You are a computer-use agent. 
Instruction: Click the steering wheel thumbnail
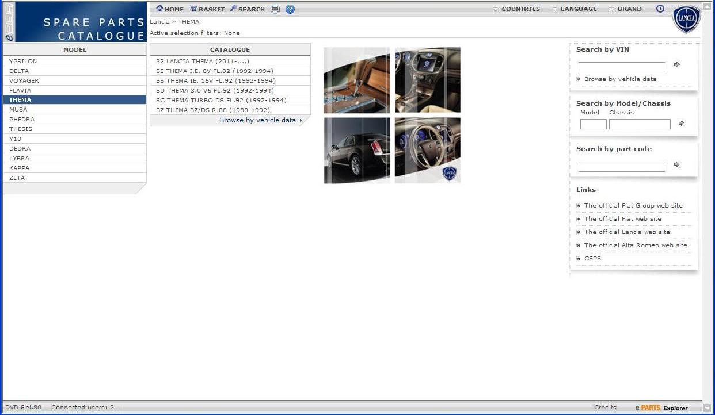point(428,151)
